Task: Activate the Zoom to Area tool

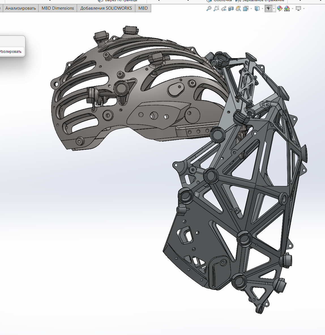Action: [x=216, y=9]
